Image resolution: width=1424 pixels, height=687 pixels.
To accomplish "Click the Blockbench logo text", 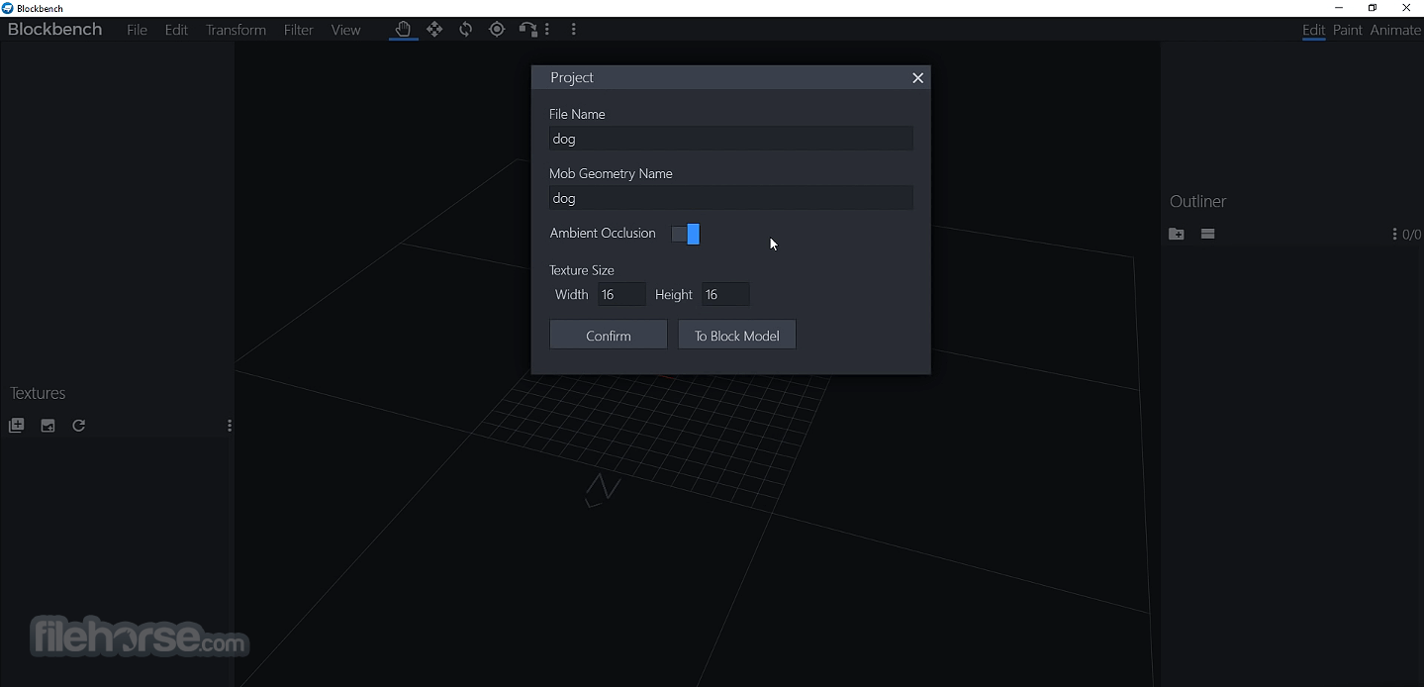I will pos(55,30).
